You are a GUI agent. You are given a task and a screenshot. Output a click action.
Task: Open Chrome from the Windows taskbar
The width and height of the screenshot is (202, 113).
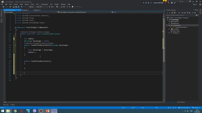coord(15,111)
